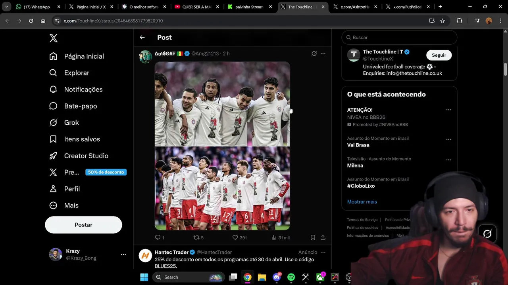Open the Mais menu in sidebar

(x=64, y=205)
